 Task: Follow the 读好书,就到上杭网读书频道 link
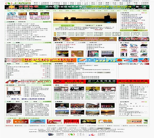(28, 99)
